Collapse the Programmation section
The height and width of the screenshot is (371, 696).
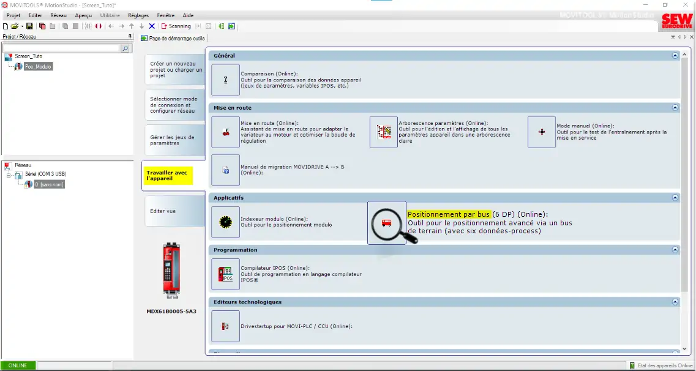click(x=675, y=250)
